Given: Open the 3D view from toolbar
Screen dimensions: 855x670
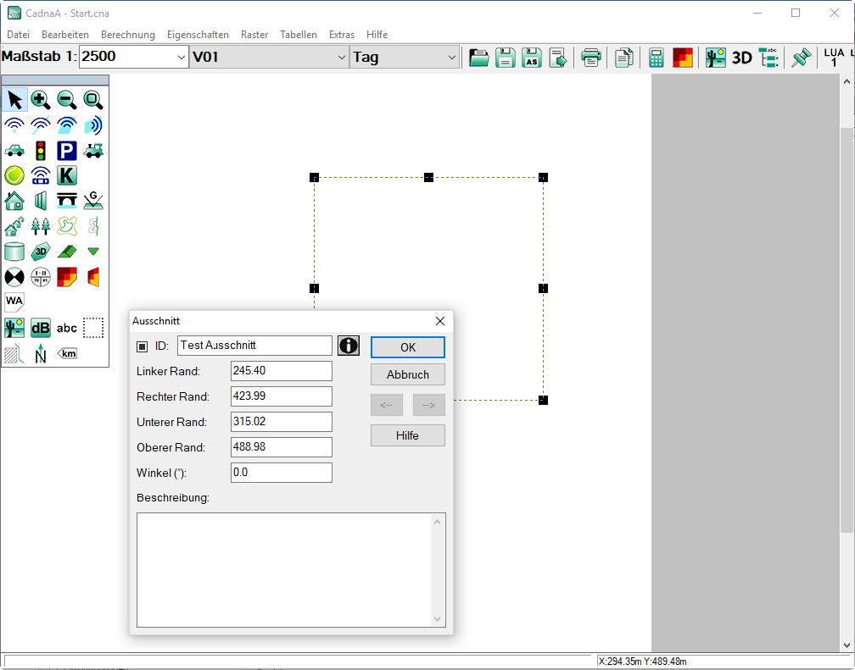Looking at the screenshot, I should 741,58.
